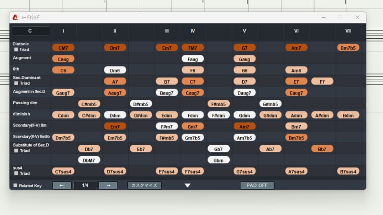The width and height of the screenshot is (383, 215).
Task: Select the C6 chord pad
Action: tap(63, 70)
